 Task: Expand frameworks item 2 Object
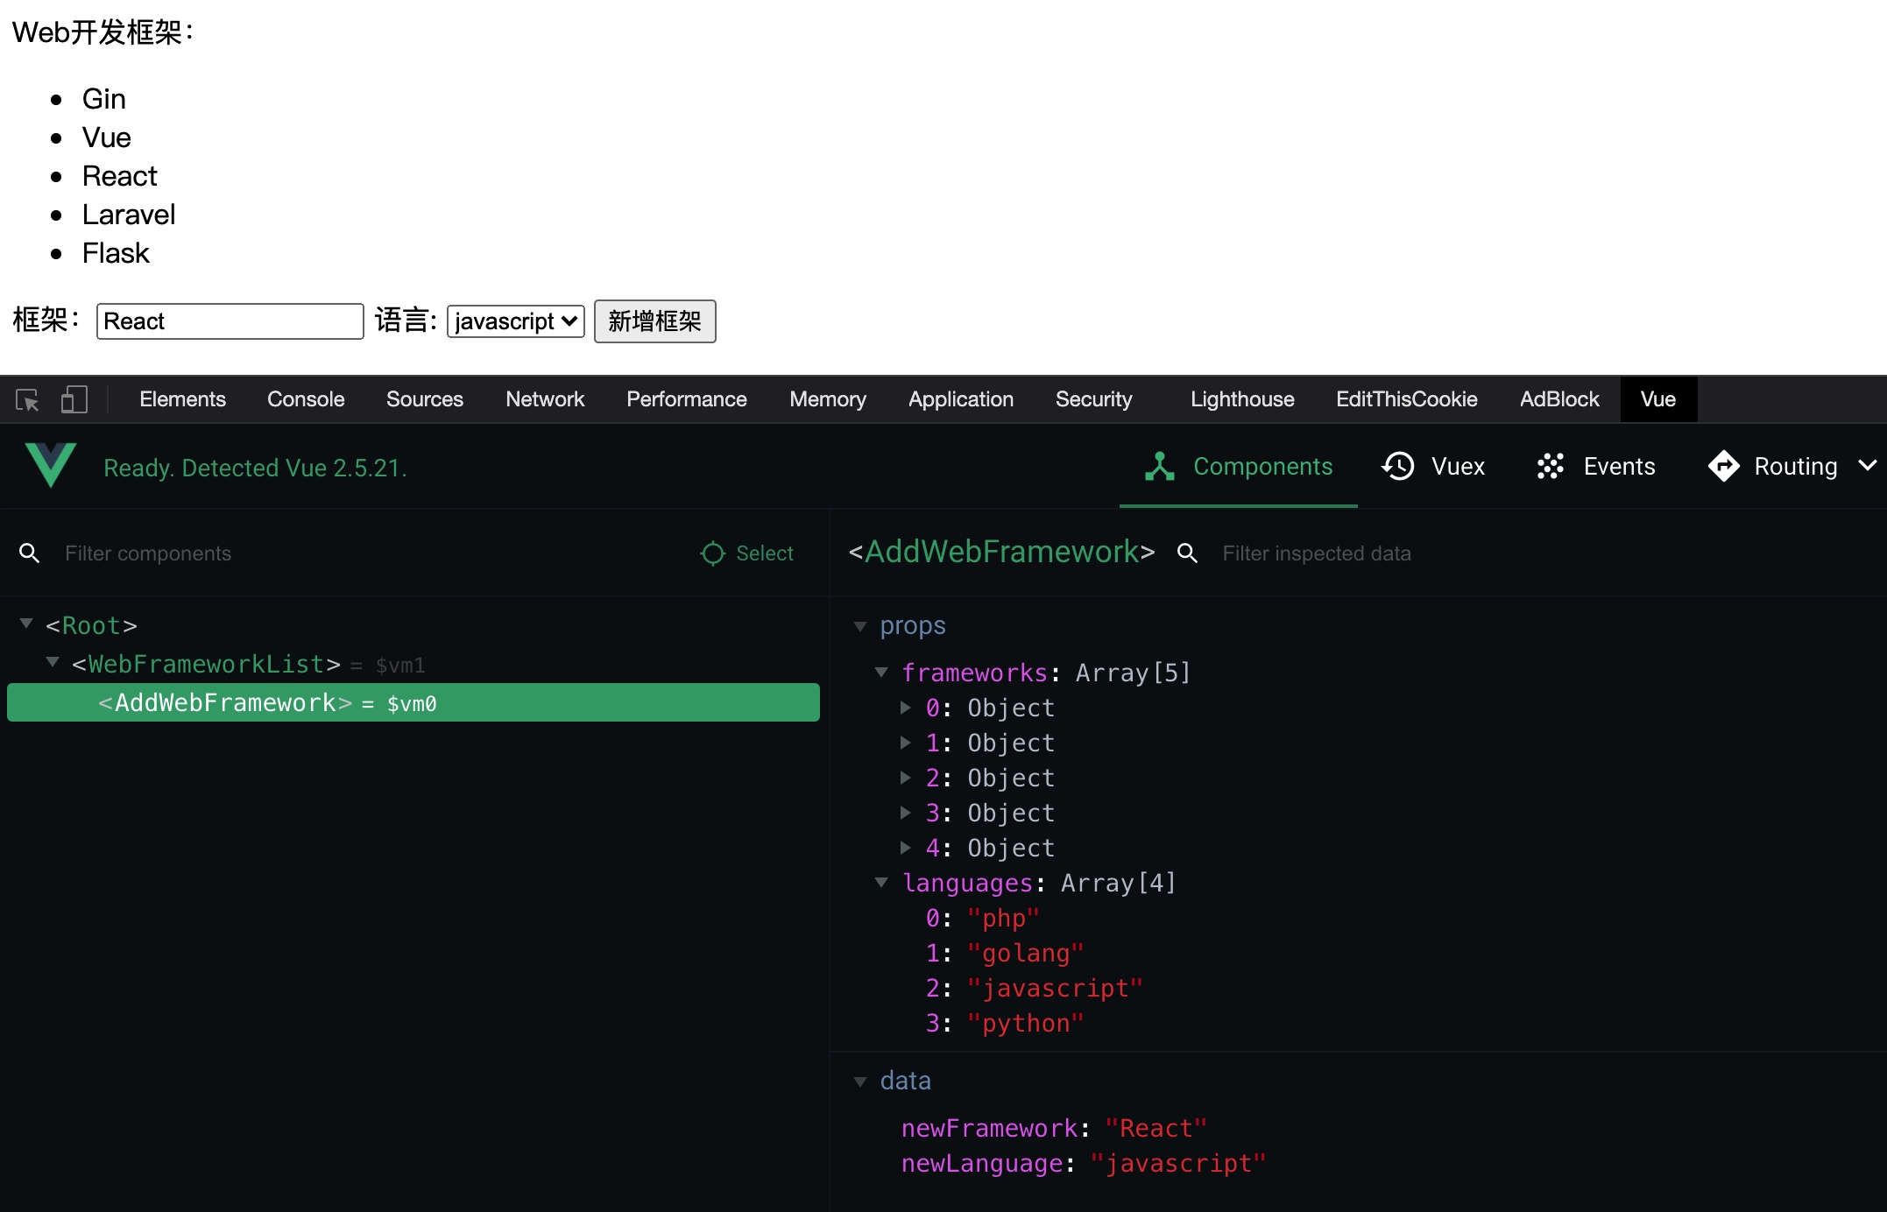906,778
